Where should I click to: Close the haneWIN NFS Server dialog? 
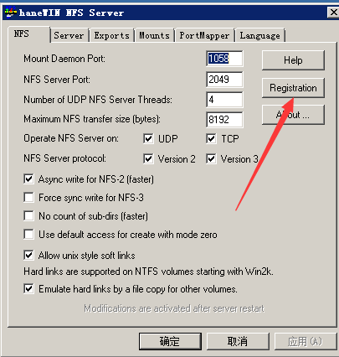[x=333, y=13]
